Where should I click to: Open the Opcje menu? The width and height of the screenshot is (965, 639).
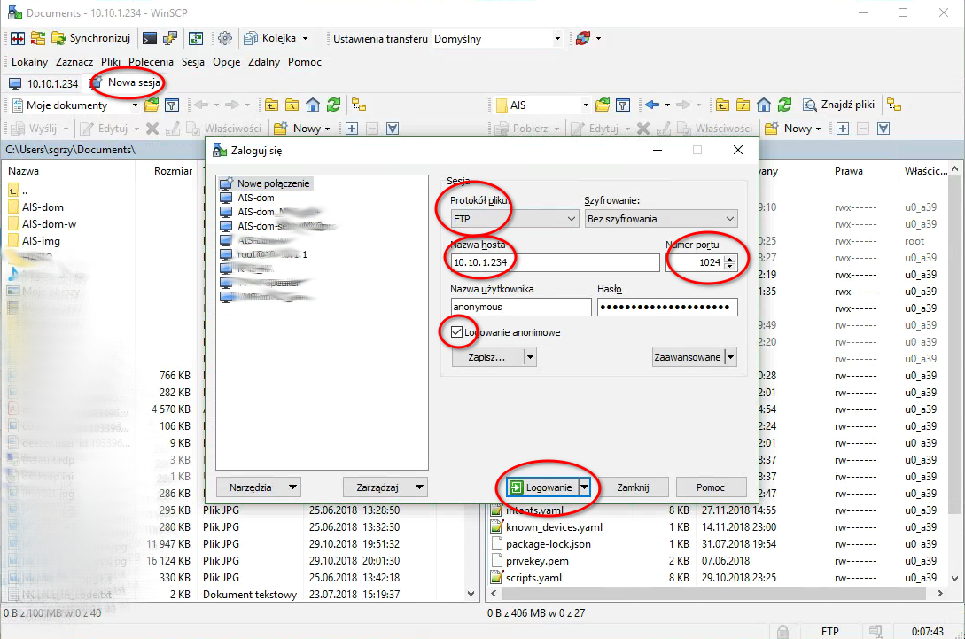point(227,62)
